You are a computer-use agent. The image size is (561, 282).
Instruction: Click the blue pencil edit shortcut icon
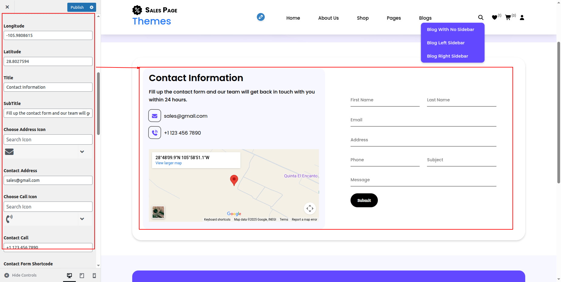tap(260, 17)
